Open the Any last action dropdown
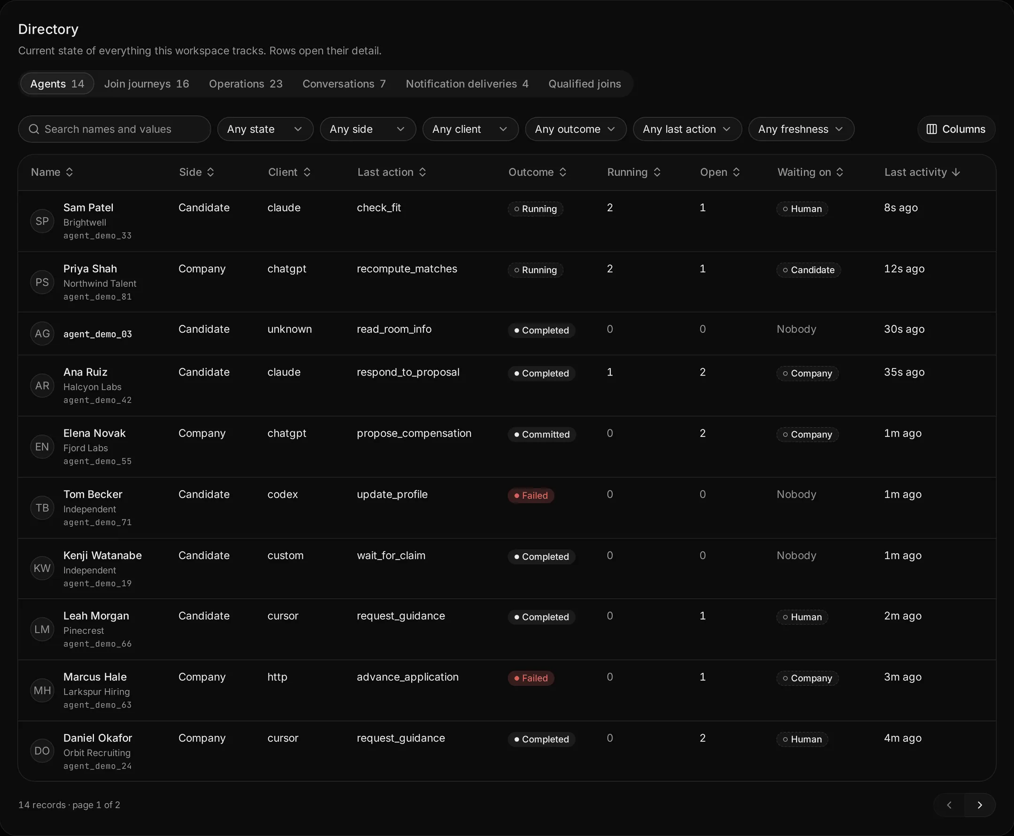 [x=687, y=129]
